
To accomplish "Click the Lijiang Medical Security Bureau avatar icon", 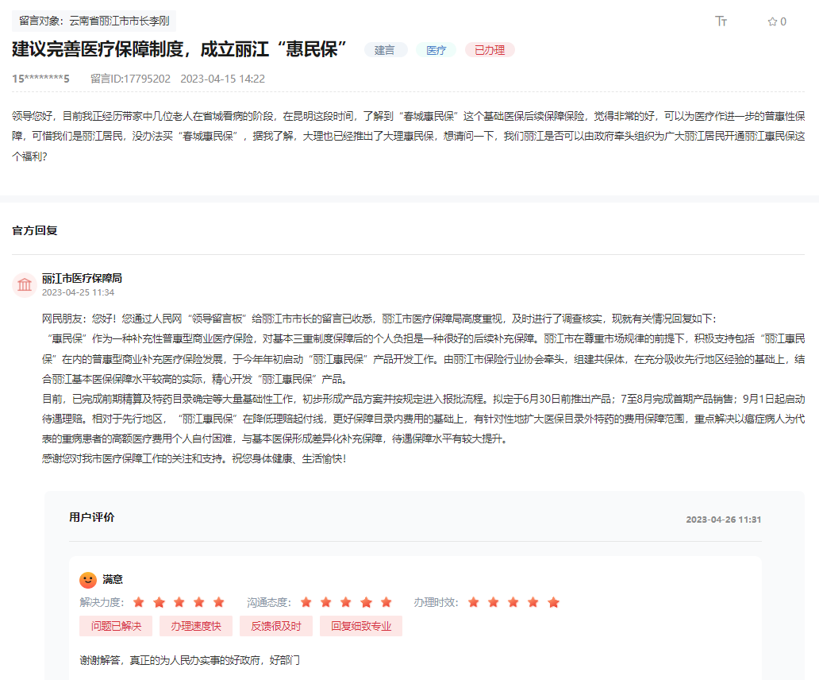I will [x=25, y=284].
